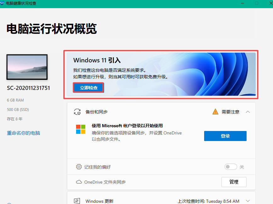Viewport: 273px width, 204px height.
Task: Click the 备份和同步 section title
Action: [97, 112]
